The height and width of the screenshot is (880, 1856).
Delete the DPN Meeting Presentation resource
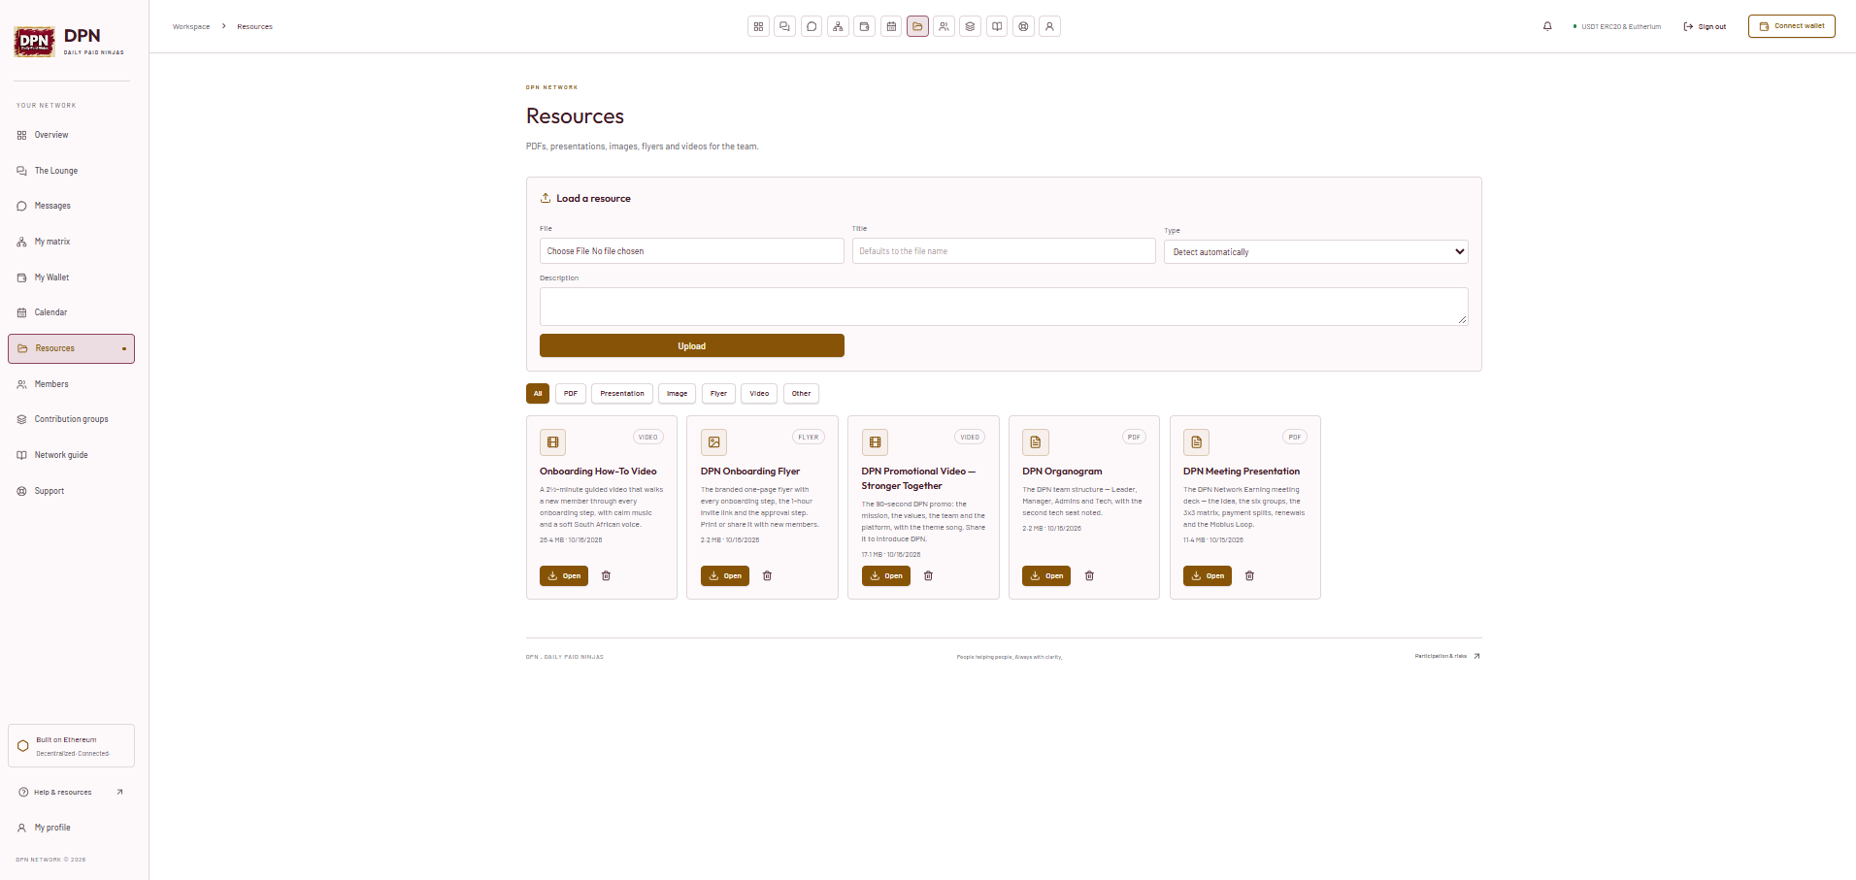1249,575
